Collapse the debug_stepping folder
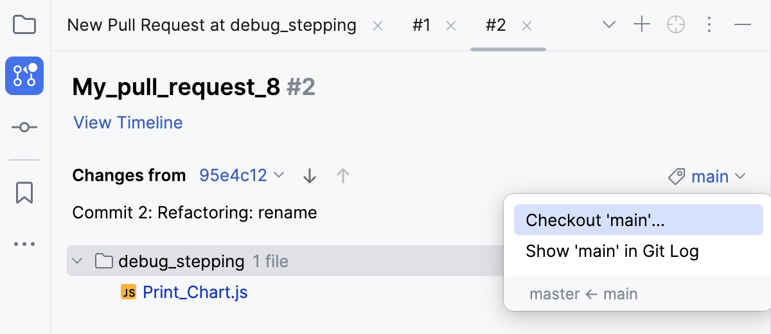This screenshot has height=334, width=771. 78,261
